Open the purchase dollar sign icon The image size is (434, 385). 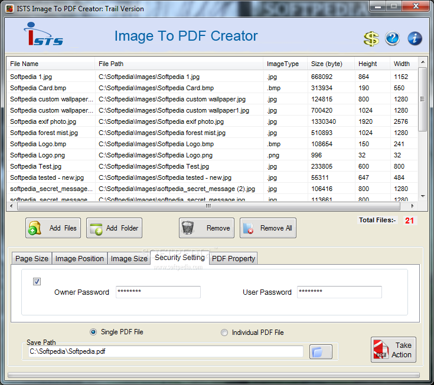[371, 39]
